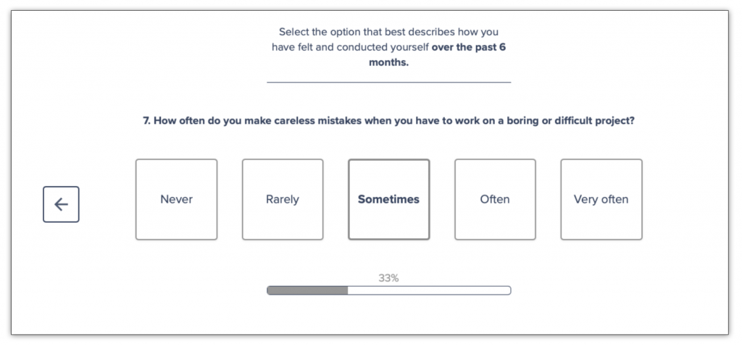The image size is (742, 346).
Task: Click the horizontal divider under instructions
Action: pos(388,83)
